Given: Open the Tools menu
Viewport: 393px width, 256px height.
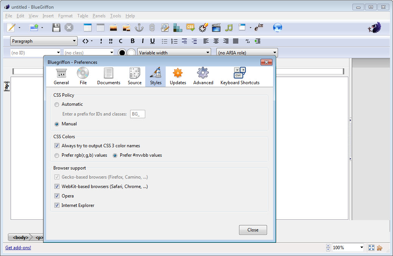Looking at the screenshot, I should (x=115, y=16).
